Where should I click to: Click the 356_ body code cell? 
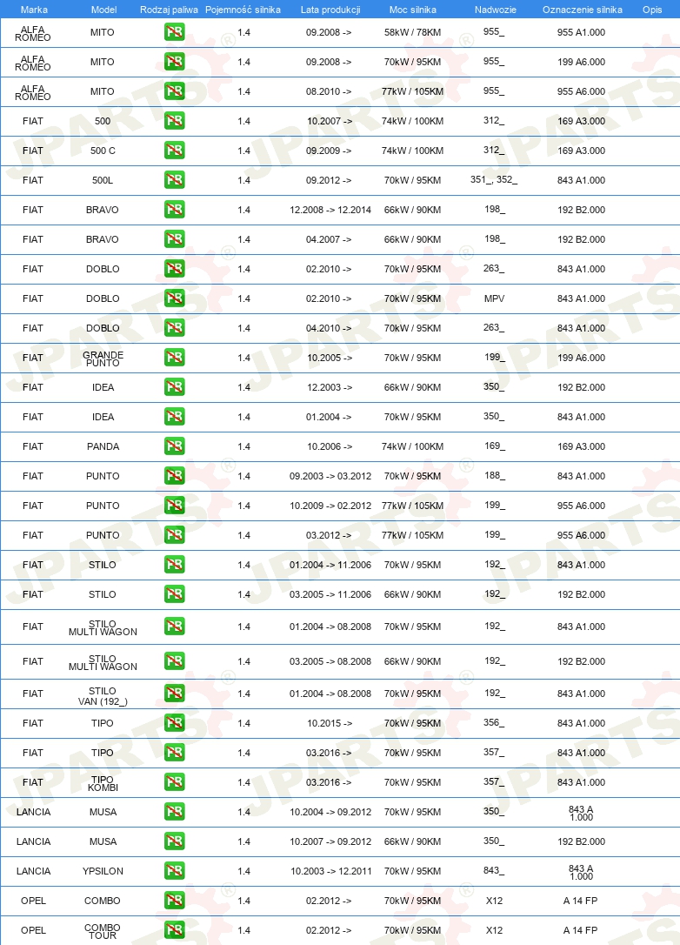coord(494,722)
